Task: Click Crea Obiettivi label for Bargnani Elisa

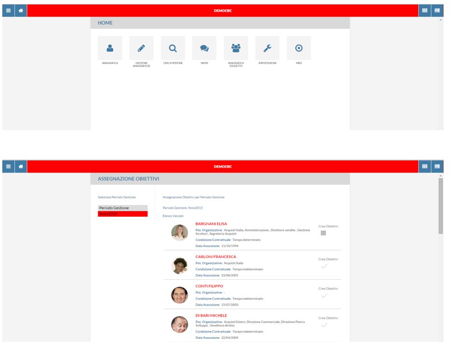Action: coord(328,226)
